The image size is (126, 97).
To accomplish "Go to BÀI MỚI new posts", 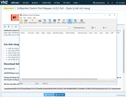I will click(26, 3).
